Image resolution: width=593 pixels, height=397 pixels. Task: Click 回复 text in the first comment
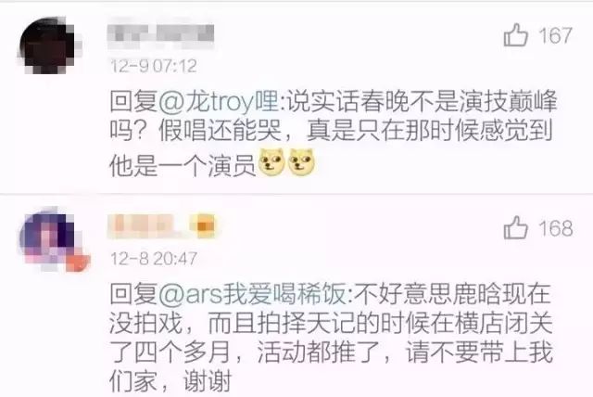coord(133,102)
